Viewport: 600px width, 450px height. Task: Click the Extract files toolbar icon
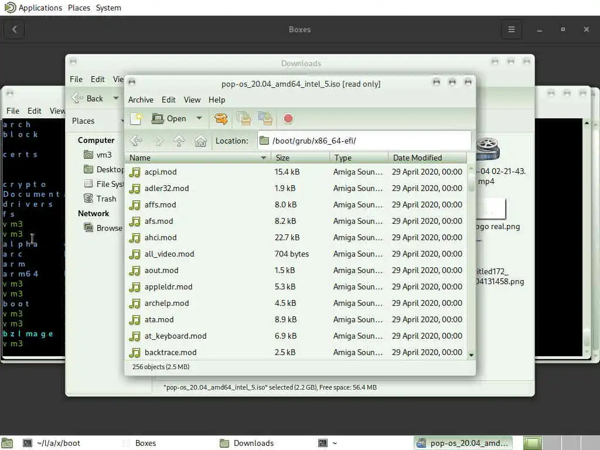[221, 119]
